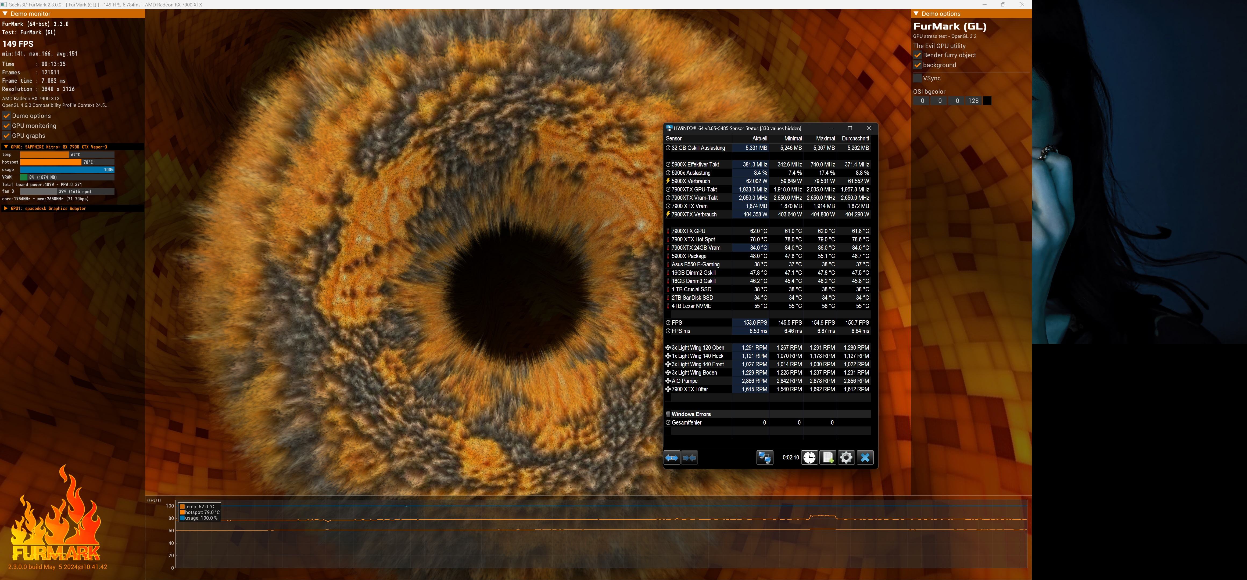Expand GPU1 spacedesk Graphics Adapter section
The height and width of the screenshot is (580, 1247).
6,208
